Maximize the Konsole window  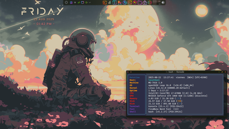(x=222, y=72)
